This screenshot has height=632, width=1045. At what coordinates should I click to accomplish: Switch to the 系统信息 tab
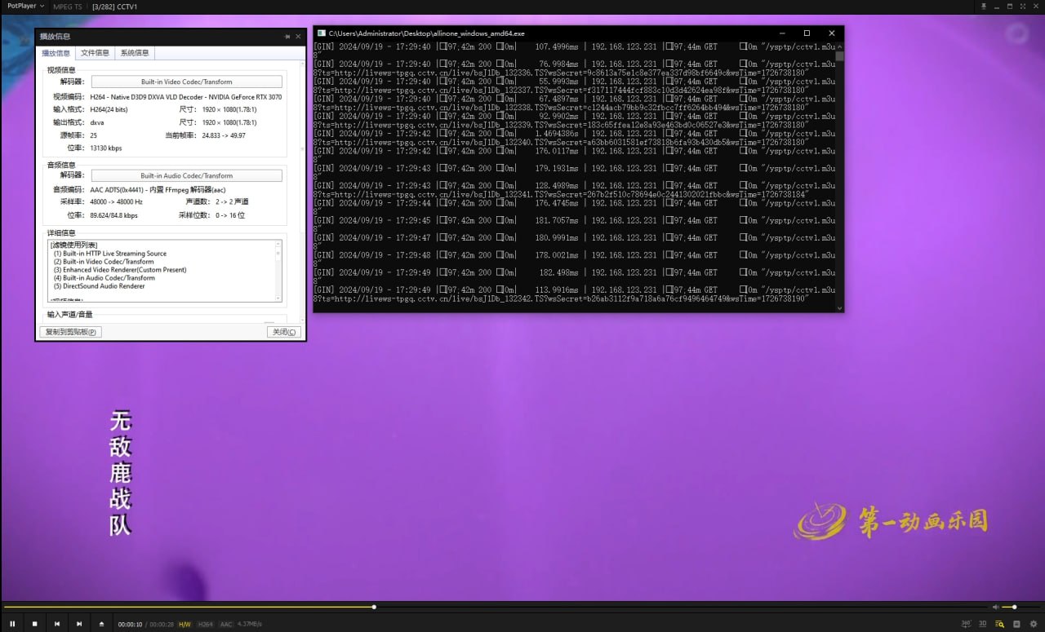click(135, 53)
